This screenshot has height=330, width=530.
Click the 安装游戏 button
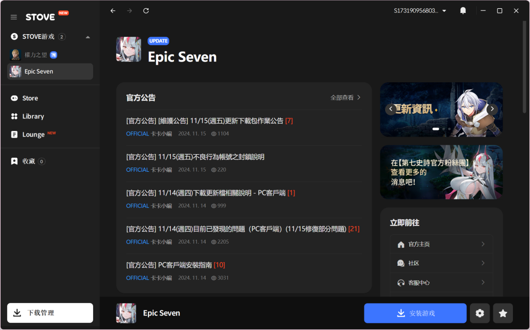tap(415, 313)
